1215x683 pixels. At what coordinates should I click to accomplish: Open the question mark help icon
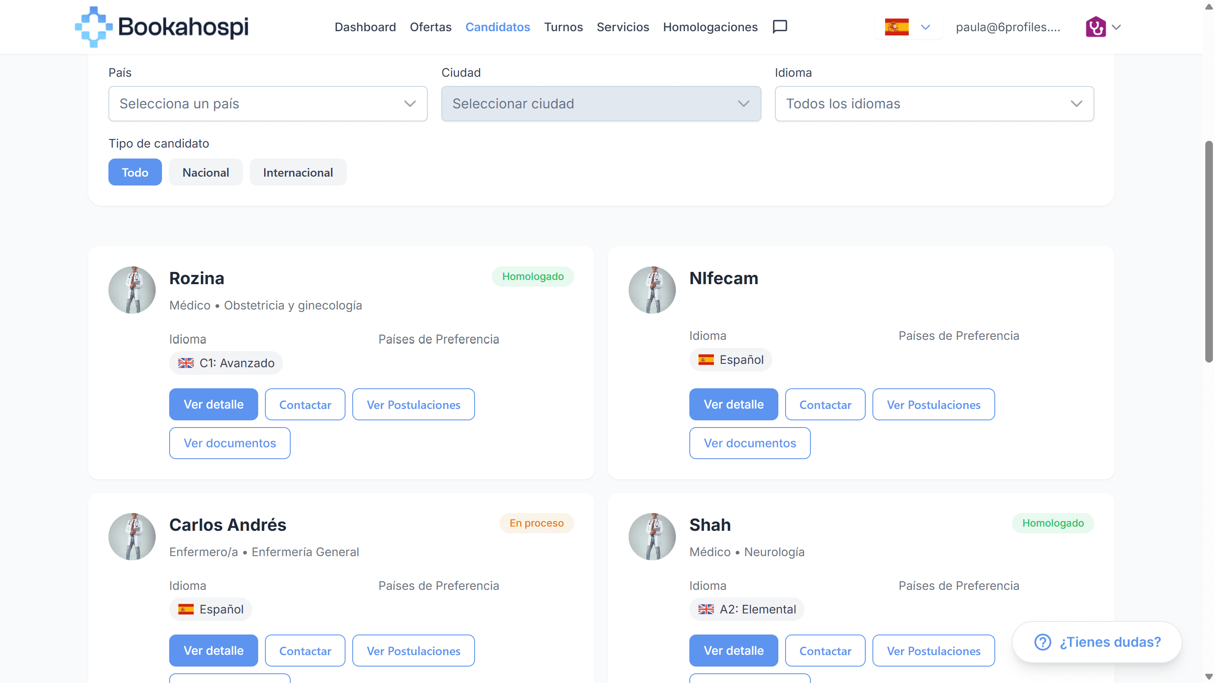pos(1042,642)
